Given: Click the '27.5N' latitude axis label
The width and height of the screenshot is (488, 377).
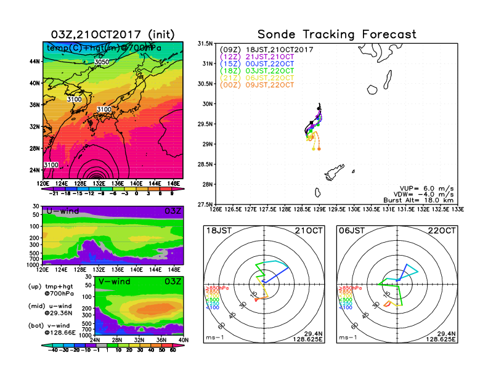Looking at the screenshot, I should pyautogui.click(x=205, y=205).
